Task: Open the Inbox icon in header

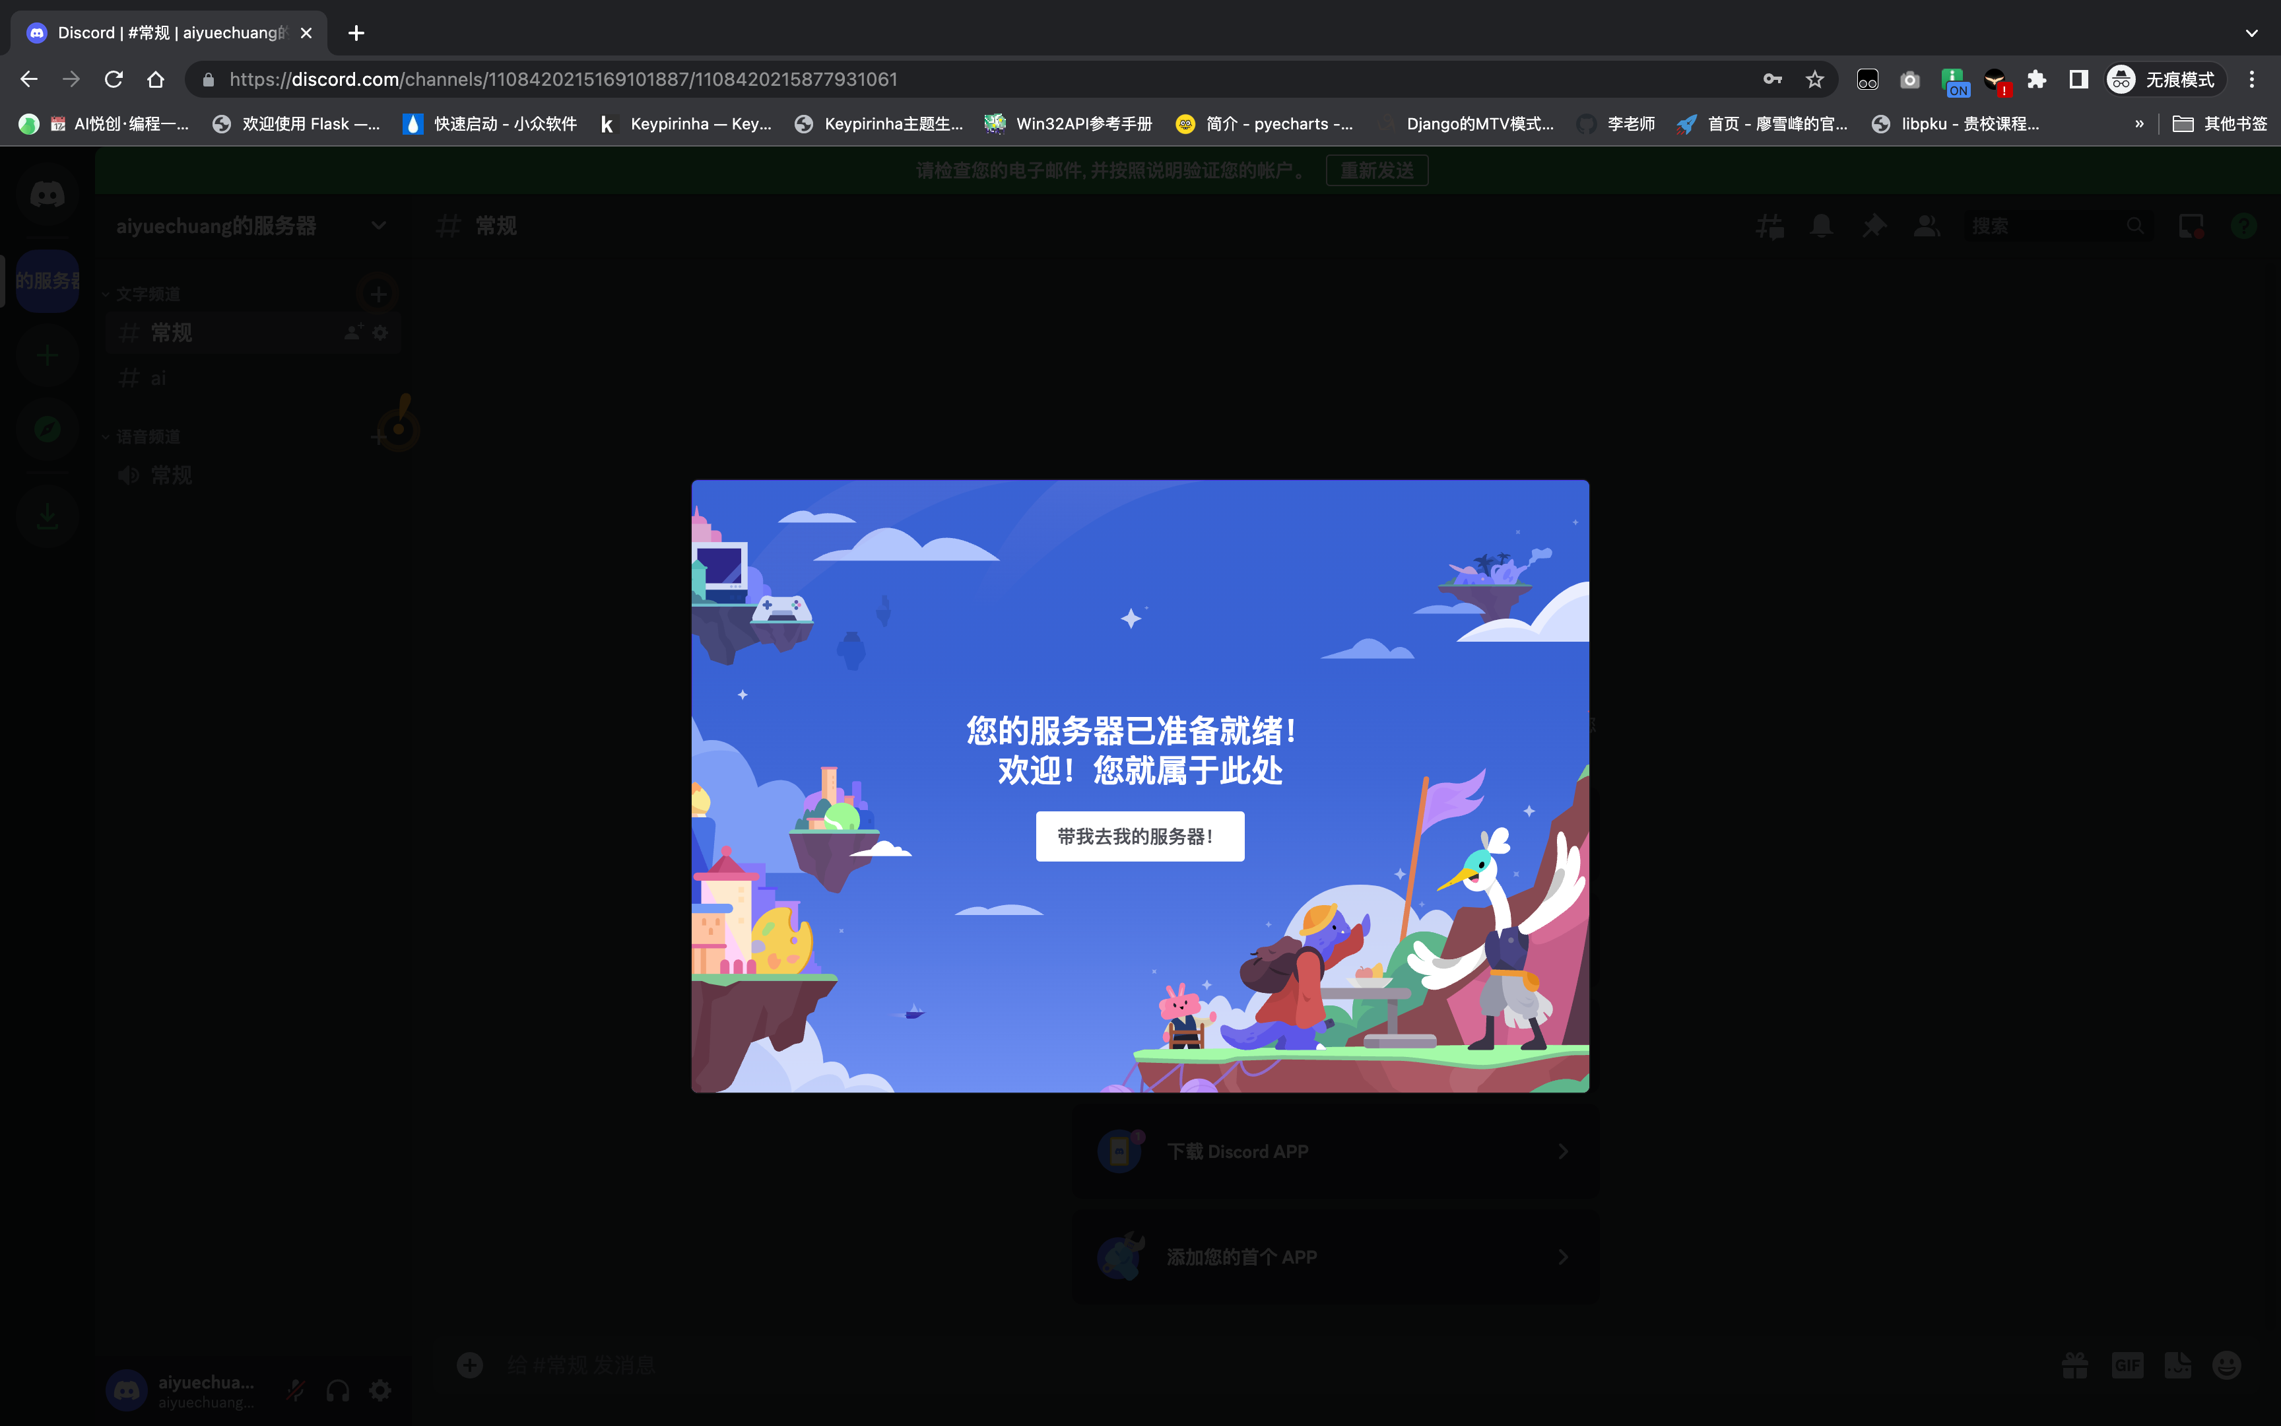Action: click(x=2191, y=226)
